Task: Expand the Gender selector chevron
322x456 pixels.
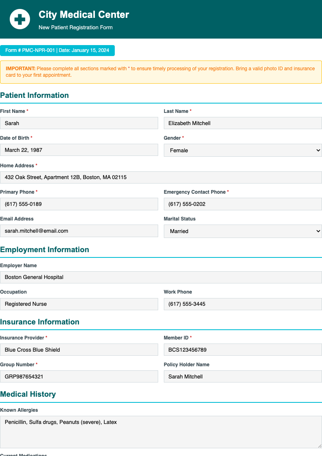Action: (316, 150)
